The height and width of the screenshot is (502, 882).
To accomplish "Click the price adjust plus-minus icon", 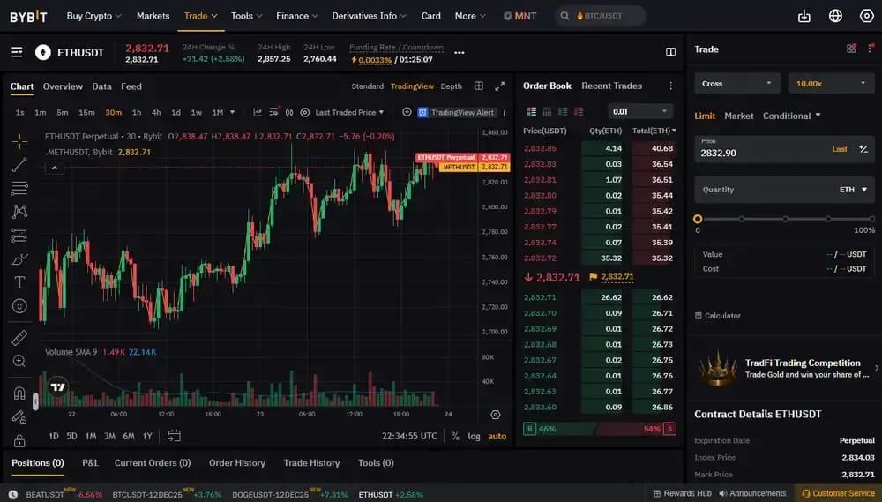I will click(863, 149).
